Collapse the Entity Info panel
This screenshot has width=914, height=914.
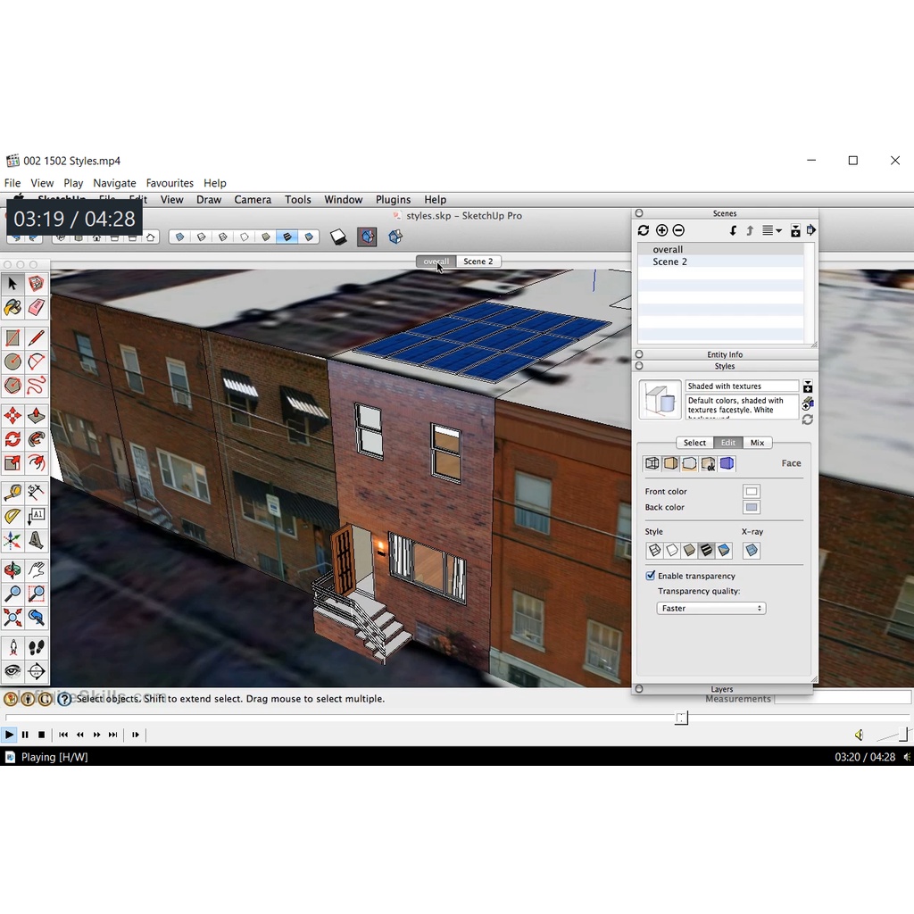[x=639, y=354]
